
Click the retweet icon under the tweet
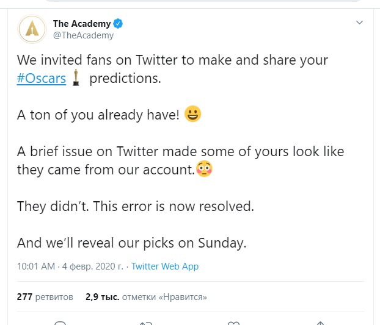click(145, 323)
